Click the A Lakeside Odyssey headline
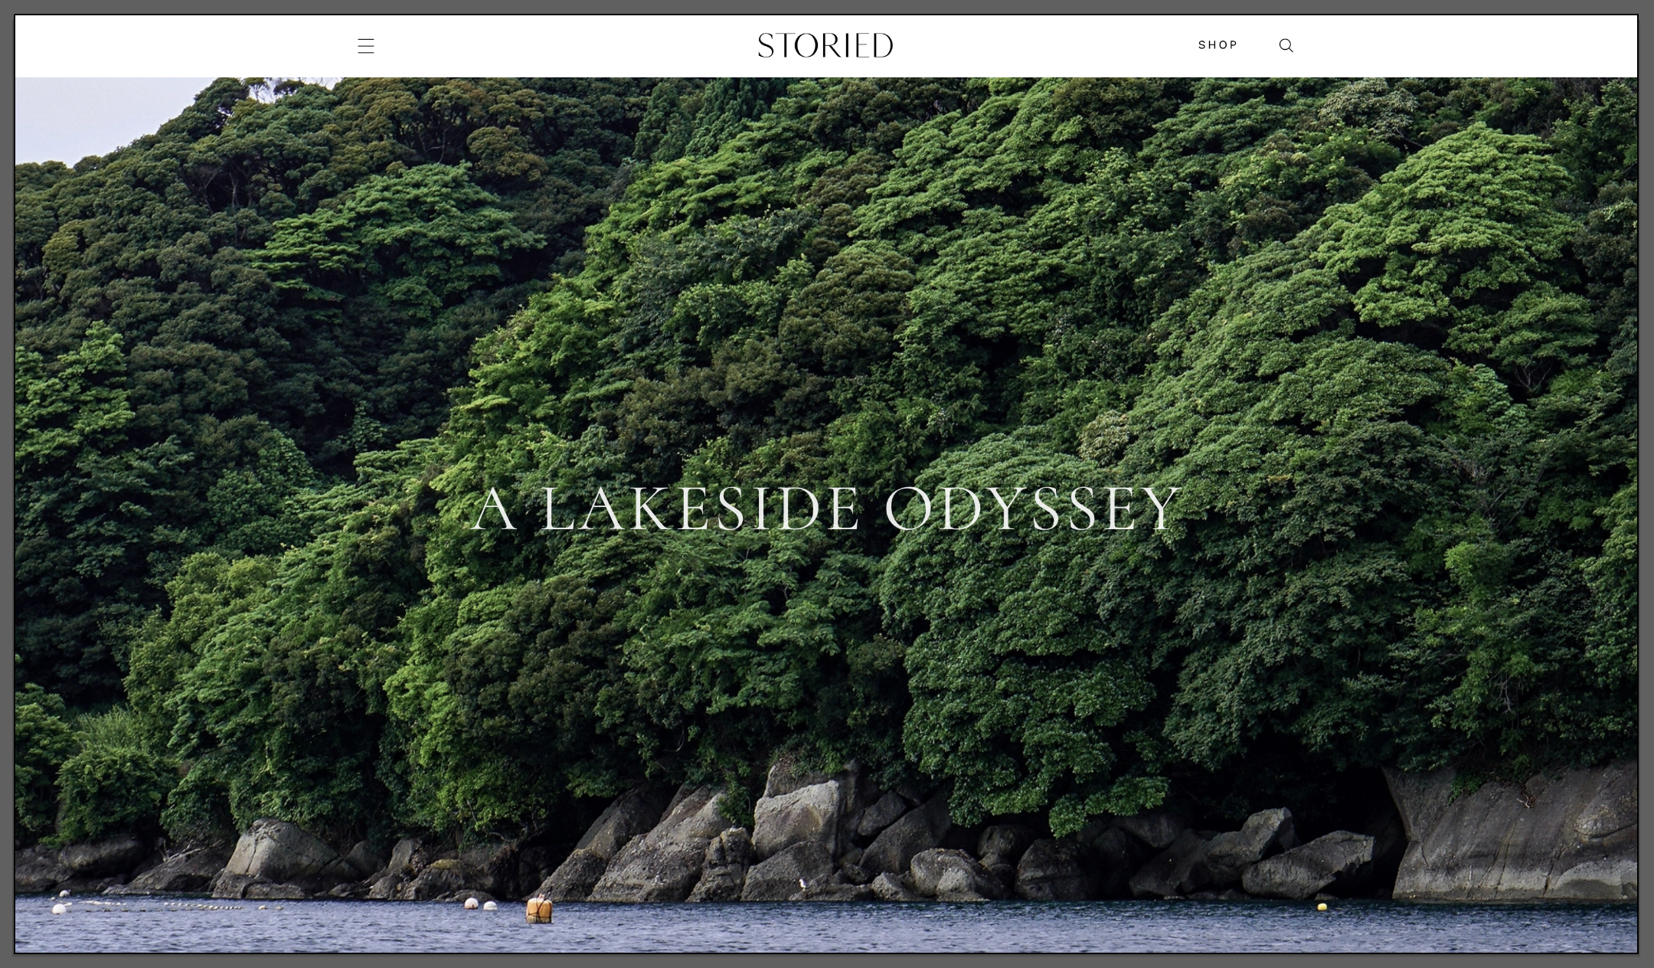This screenshot has height=968, width=1654. click(825, 509)
